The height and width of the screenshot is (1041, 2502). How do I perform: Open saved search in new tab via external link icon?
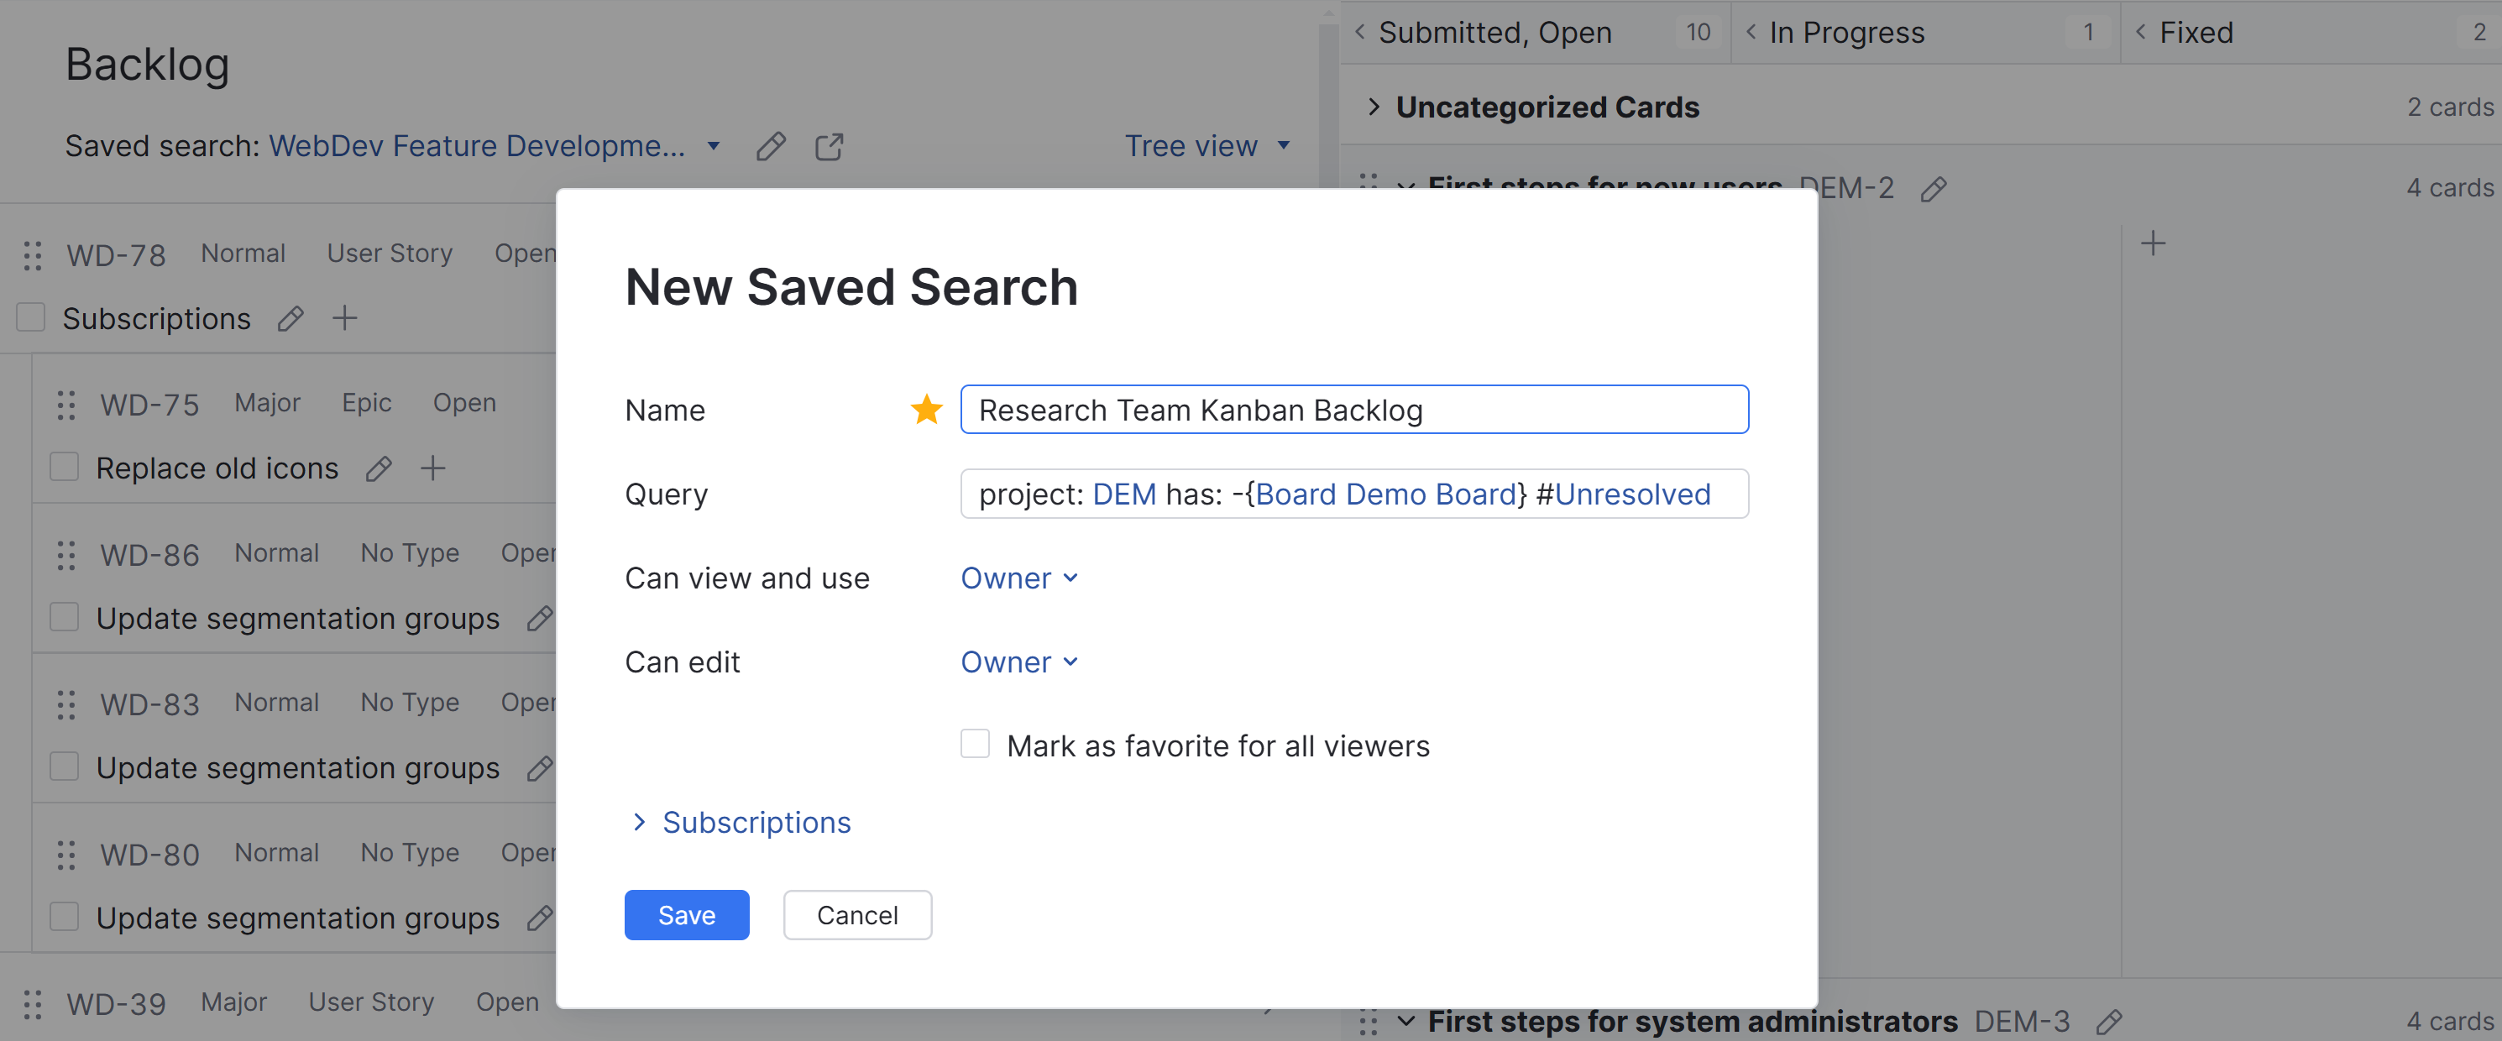[830, 146]
